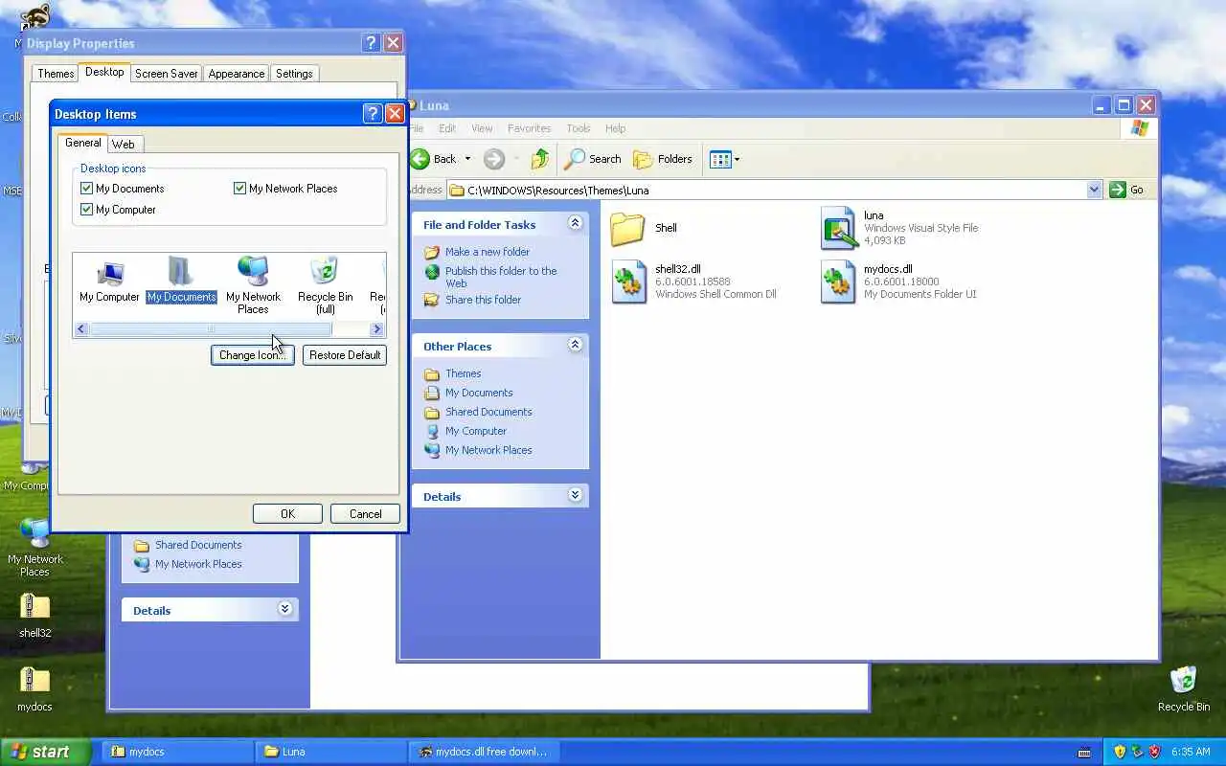Switch to mydocs.dll free download taskbar button

click(x=484, y=752)
